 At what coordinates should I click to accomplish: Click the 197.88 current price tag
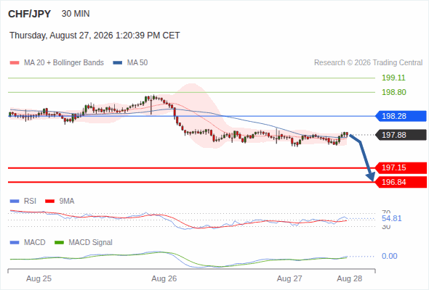[x=401, y=135]
